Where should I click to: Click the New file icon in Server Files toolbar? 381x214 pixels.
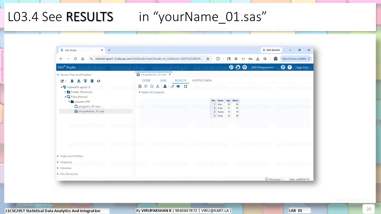[63, 81]
